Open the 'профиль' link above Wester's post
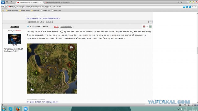 click(x=32, y=22)
